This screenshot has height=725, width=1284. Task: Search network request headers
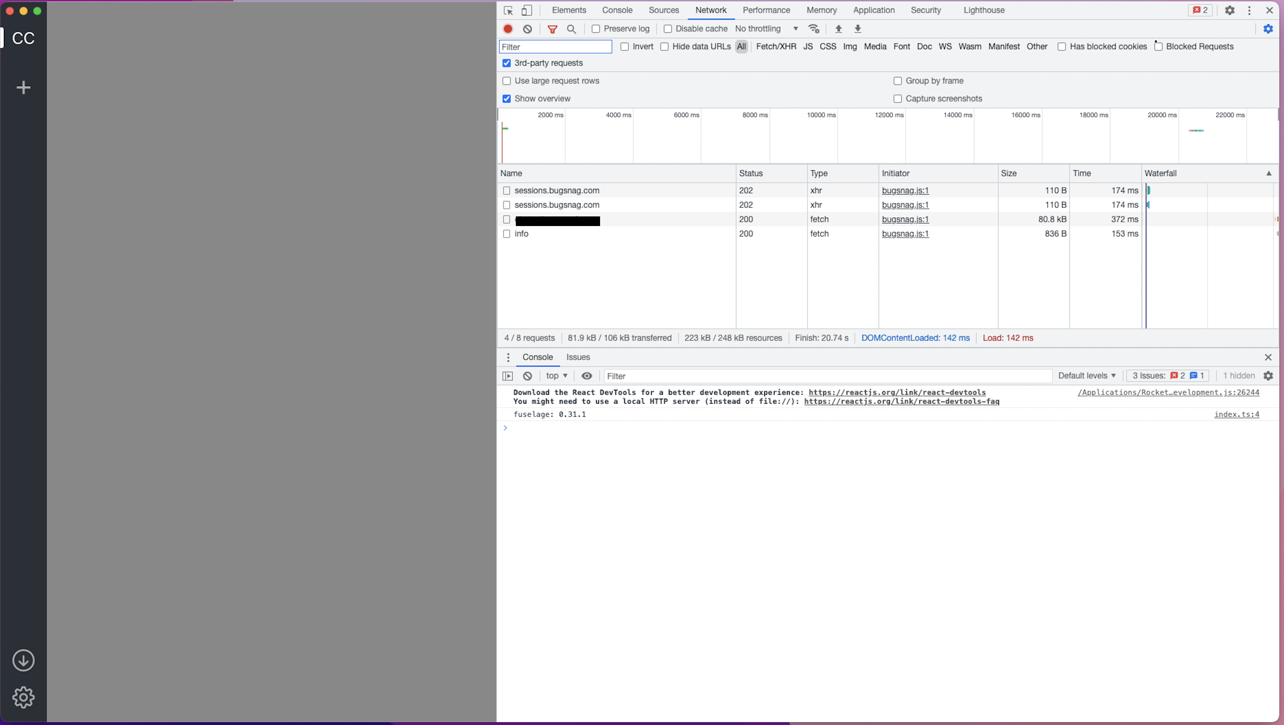tap(571, 28)
